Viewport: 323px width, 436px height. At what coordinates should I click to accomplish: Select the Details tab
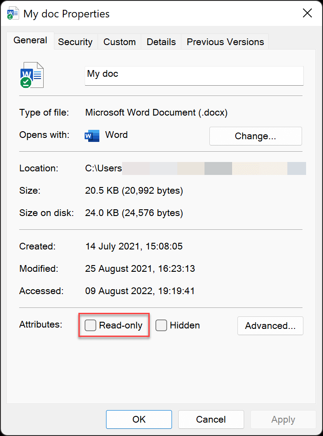pyautogui.click(x=161, y=42)
